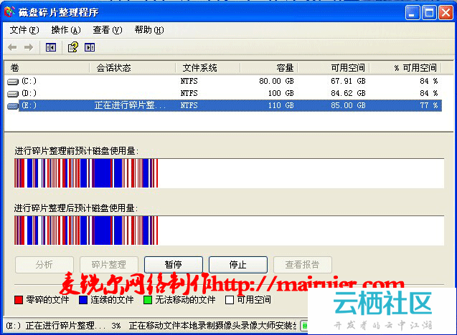This screenshot has width=457, height=335.
Task: Select the (E:) volume row
Action: tap(224, 105)
